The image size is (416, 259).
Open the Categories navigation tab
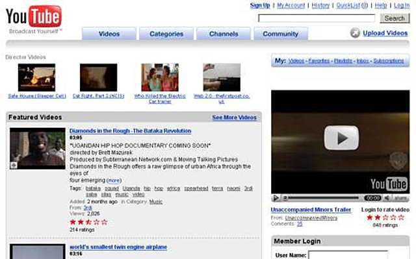tap(166, 34)
